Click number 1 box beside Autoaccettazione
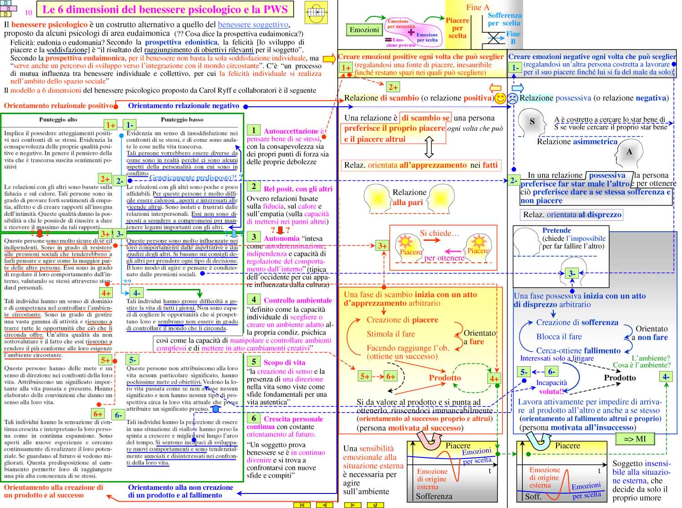The height and width of the screenshot is (508, 682). coord(254,130)
